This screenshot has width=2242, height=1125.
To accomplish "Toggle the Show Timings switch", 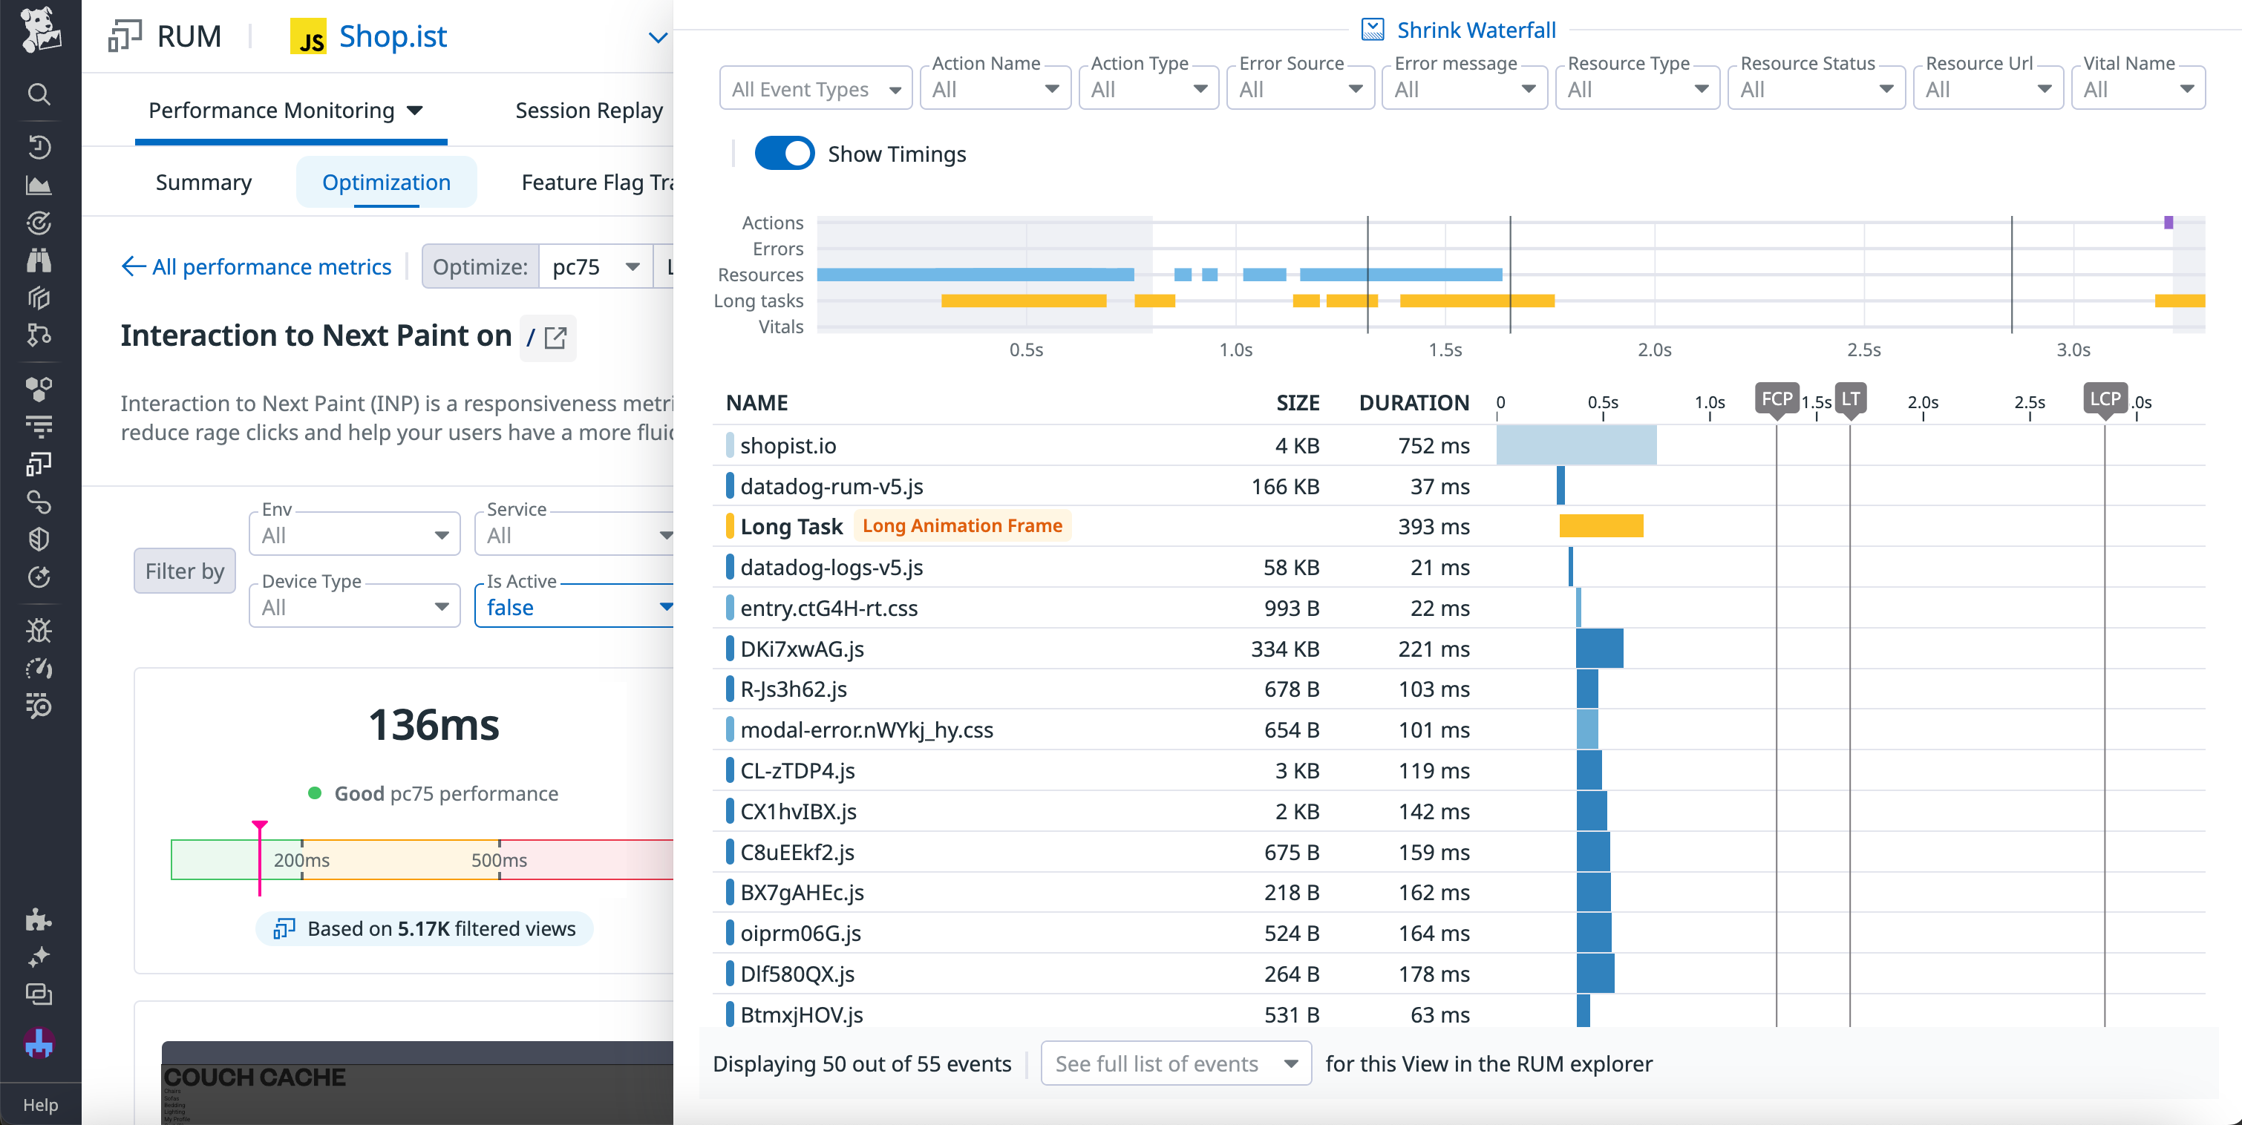I will tap(783, 153).
